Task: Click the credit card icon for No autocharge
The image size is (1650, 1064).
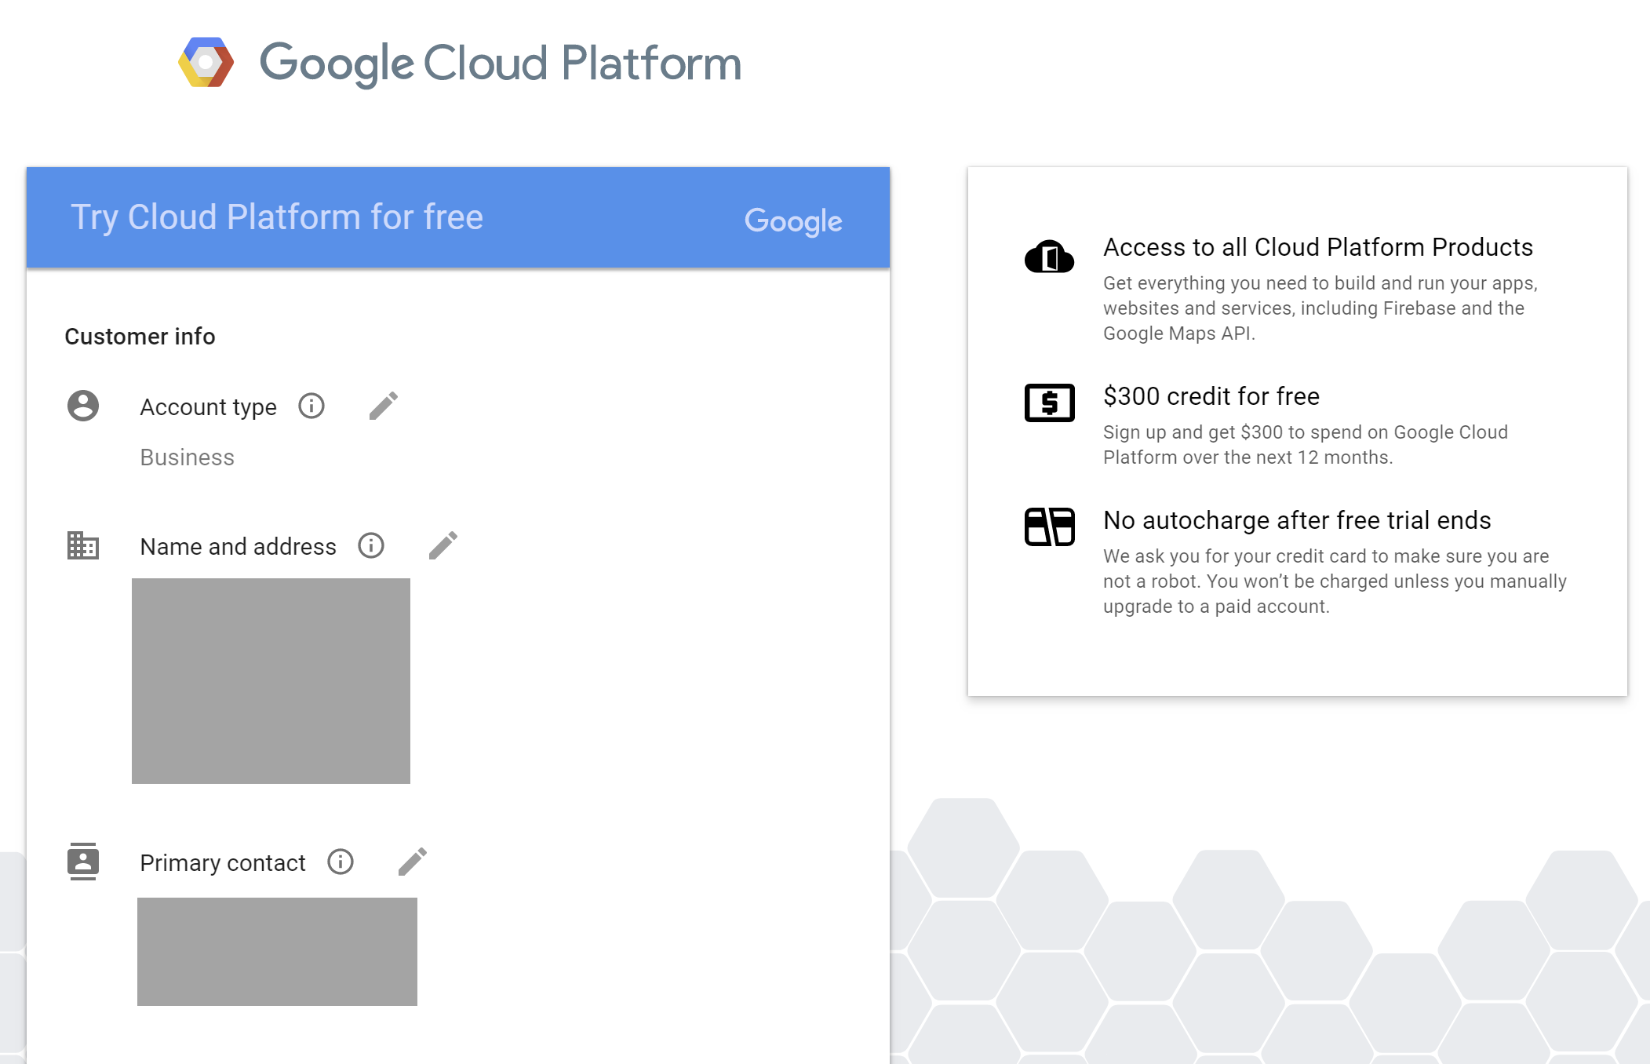Action: pos(1049,527)
